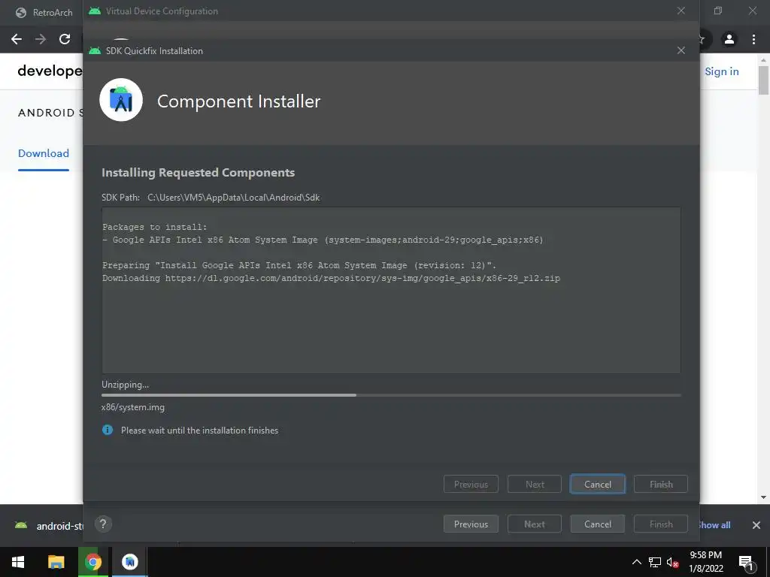Click 'Packages to install:' log line
Image resolution: width=770 pixels, height=577 pixels.
tap(155, 227)
